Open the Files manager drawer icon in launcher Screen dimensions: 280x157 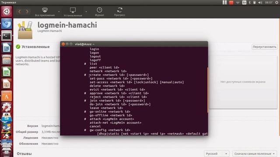point(7,60)
